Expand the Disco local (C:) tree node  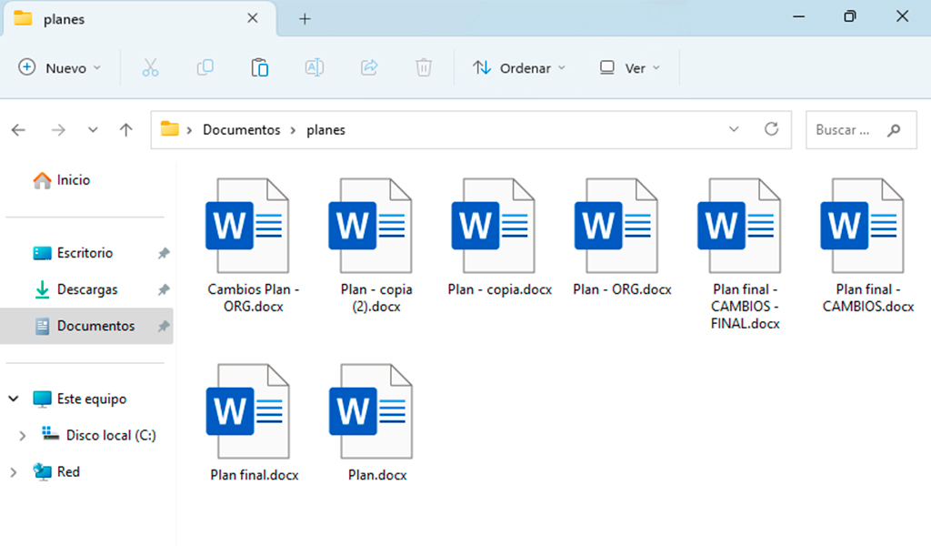pos(23,436)
